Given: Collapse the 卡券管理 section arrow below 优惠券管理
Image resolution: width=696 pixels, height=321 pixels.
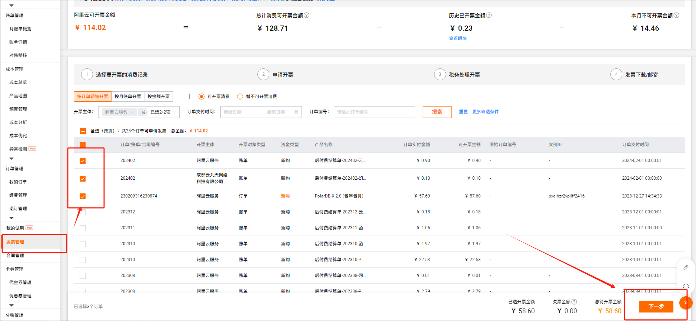Looking at the screenshot, I should pyautogui.click(x=11, y=305).
